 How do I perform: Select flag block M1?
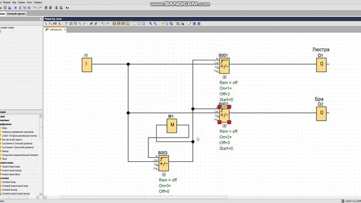(x=171, y=126)
